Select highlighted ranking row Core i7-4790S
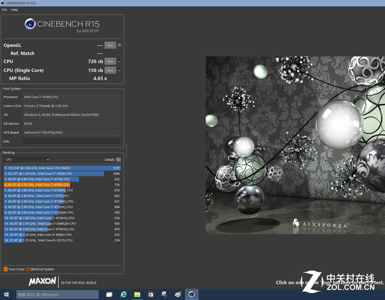385x300 pixels. click(x=62, y=185)
